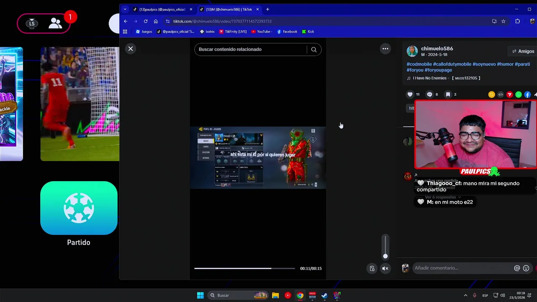Open the botrix bookmark
The height and width of the screenshot is (302, 537).
(207, 31)
